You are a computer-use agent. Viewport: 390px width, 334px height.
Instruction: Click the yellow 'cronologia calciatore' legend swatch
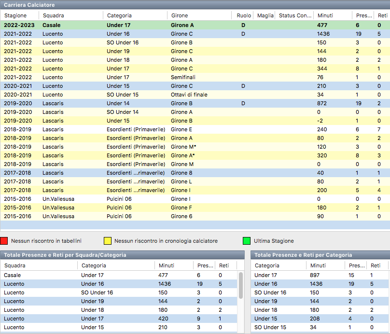point(108,241)
